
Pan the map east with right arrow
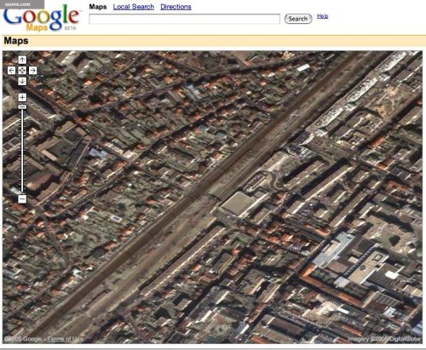[33, 71]
